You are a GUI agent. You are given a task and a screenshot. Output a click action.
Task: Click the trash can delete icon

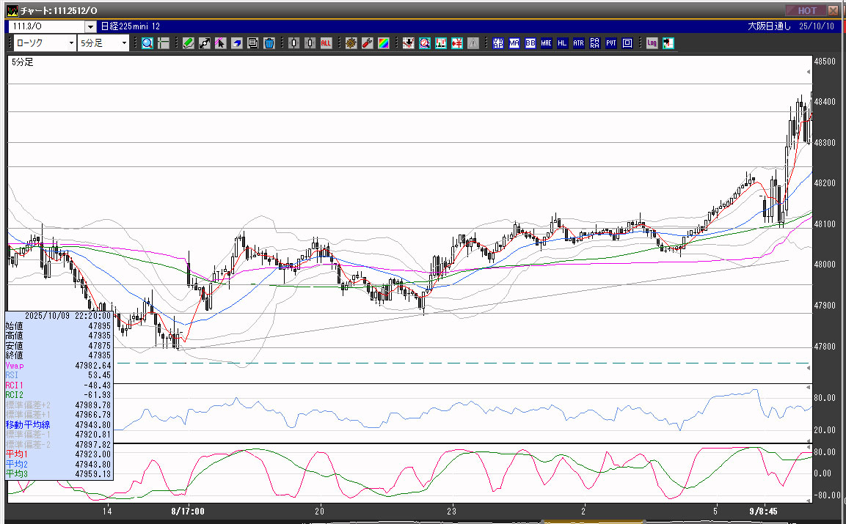click(269, 43)
